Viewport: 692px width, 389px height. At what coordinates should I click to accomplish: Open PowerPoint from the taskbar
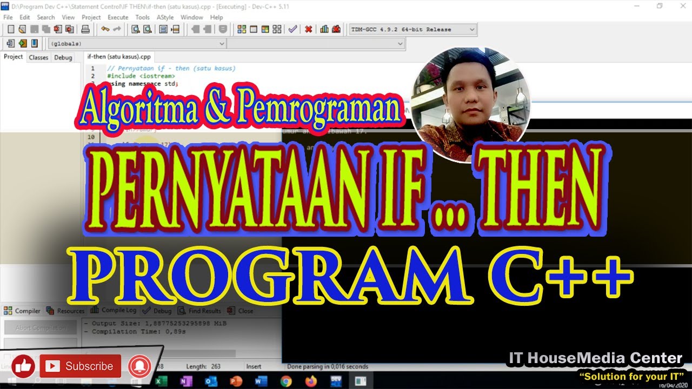236,381
